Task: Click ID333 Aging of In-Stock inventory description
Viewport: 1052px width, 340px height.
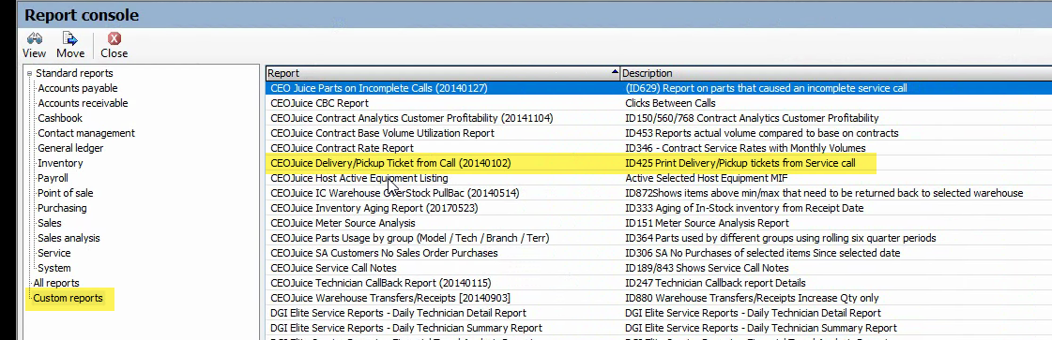Action: click(744, 208)
